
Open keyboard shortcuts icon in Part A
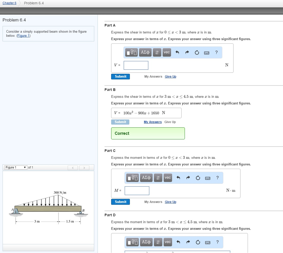[x=206, y=53]
